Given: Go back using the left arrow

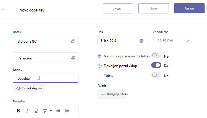Looking at the screenshot, I should pos(4,10).
